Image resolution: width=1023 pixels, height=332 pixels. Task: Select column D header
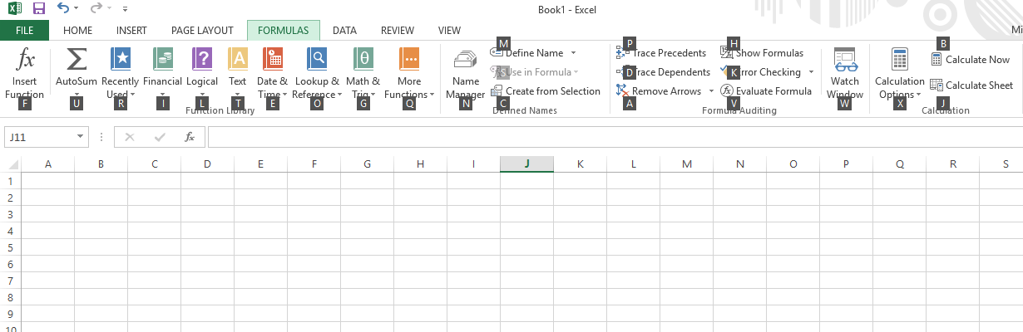207,164
